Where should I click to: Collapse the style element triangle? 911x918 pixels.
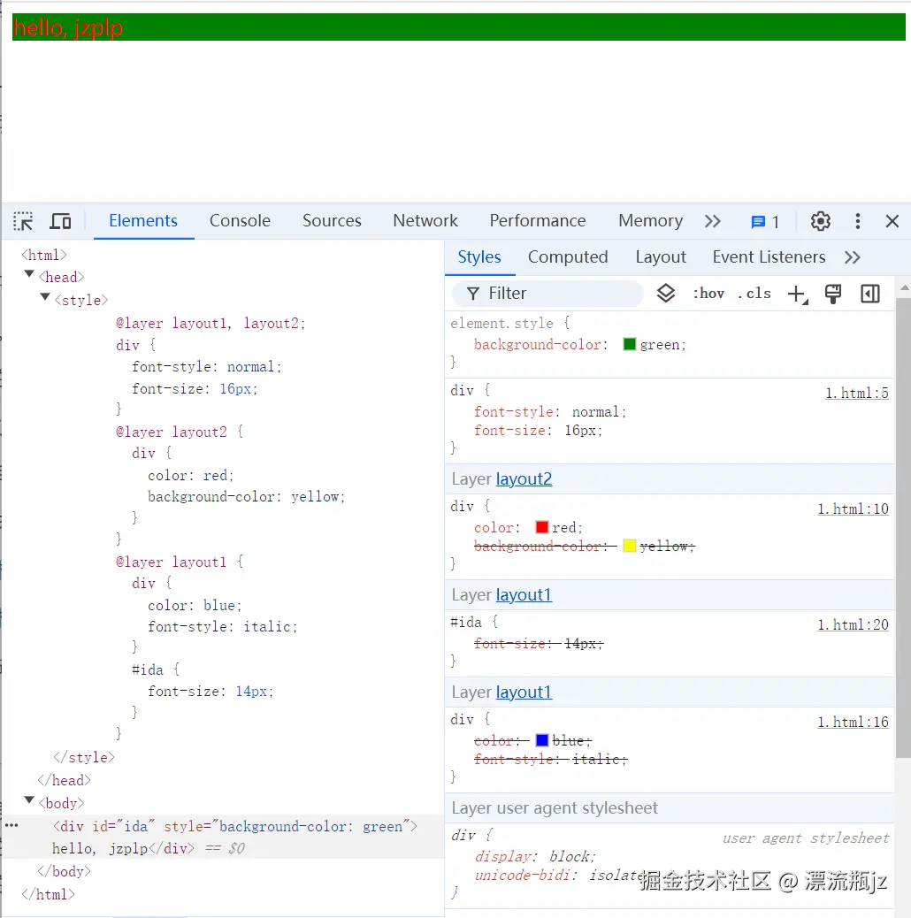[44, 297]
